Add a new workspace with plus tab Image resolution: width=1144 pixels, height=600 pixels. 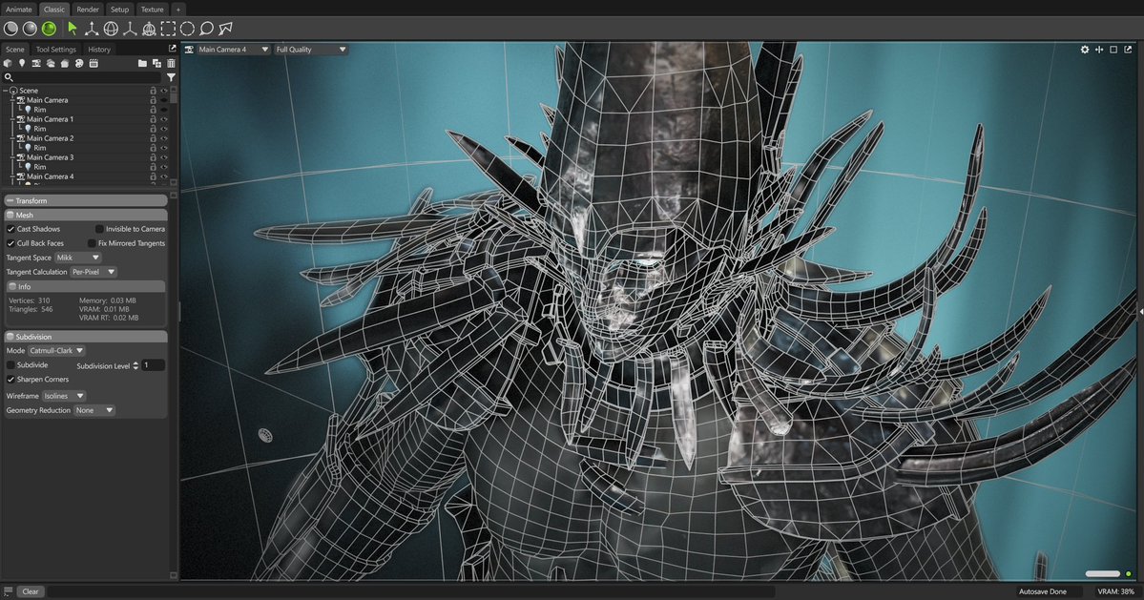tap(177, 10)
